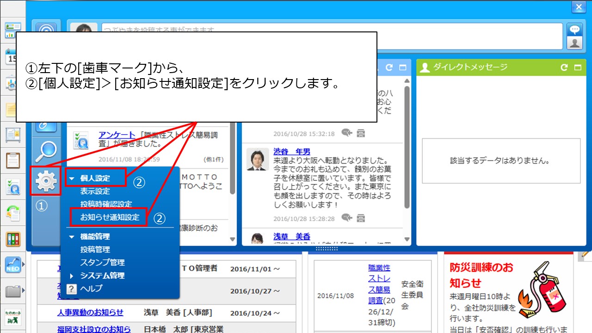Expand the システム管理 menu section
Image resolution: width=592 pixels, height=333 pixels.
72,276
